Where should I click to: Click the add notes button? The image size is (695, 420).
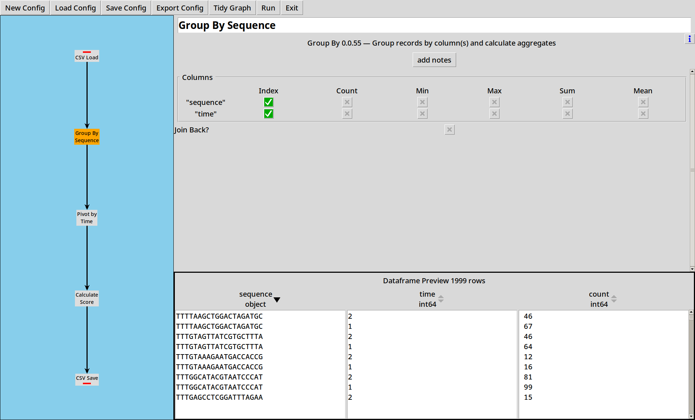tap(434, 60)
